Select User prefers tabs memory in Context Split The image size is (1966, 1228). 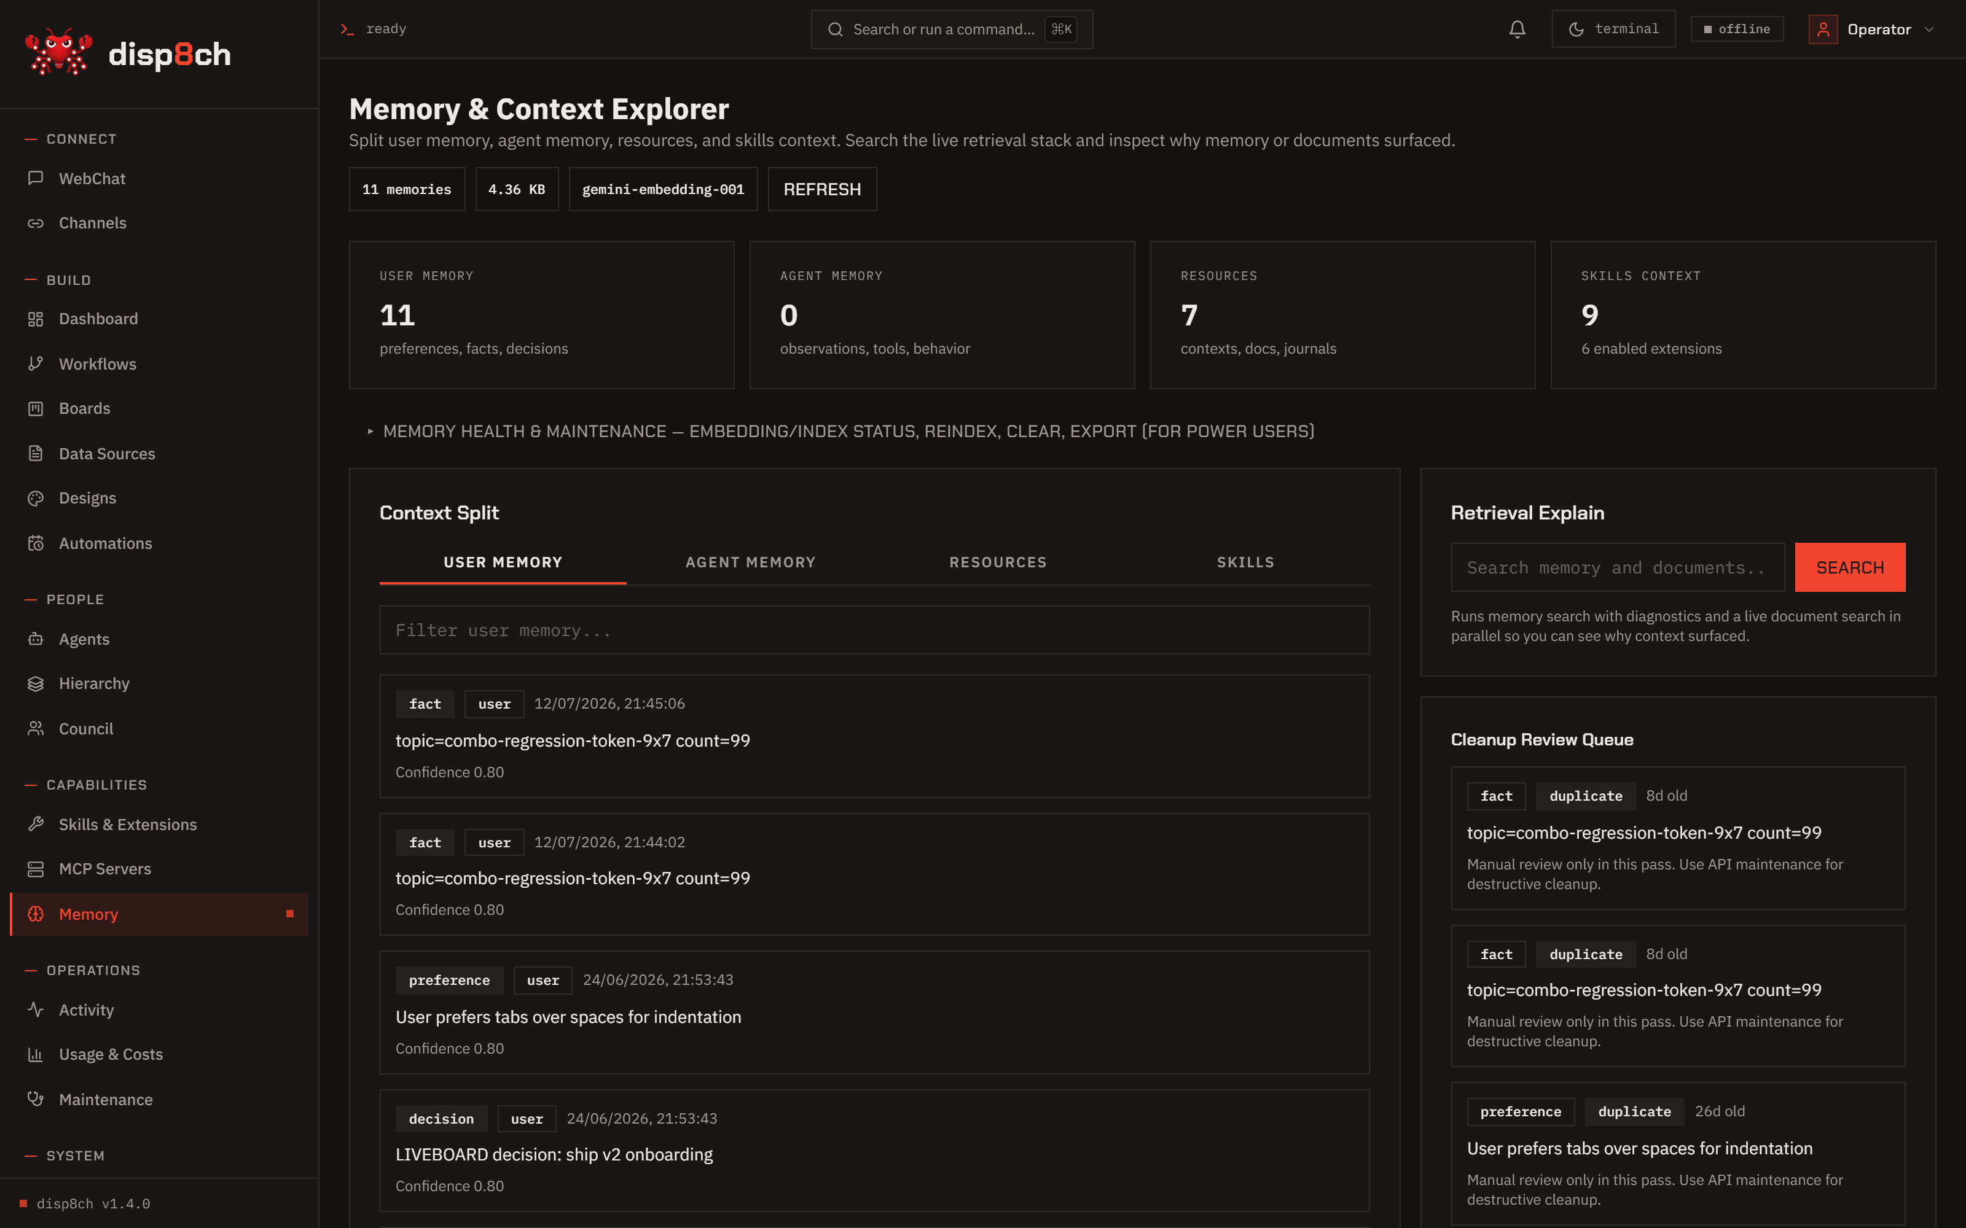874,1012
